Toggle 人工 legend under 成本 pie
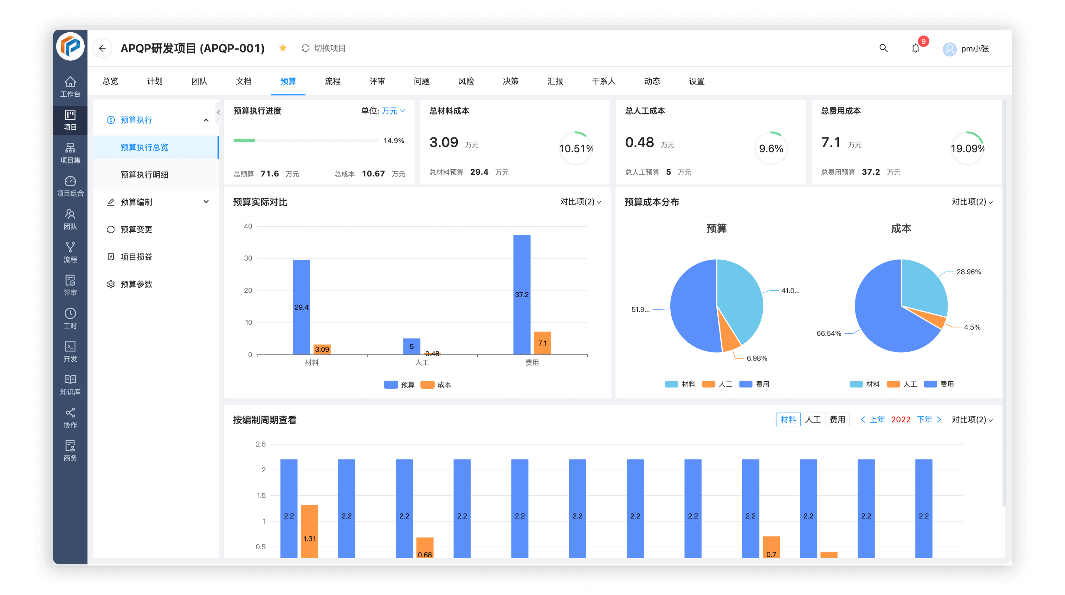 click(x=902, y=384)
